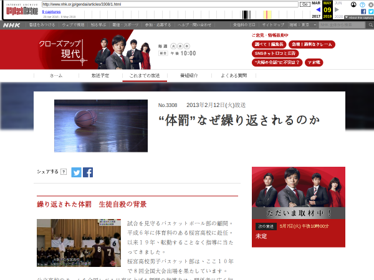This screenshot has width=374, height=280.
Task: Click the basketball game video thumbnail
Action: coord(79,243)
